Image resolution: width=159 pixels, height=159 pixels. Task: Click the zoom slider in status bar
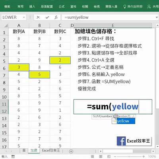pos(129,157)
